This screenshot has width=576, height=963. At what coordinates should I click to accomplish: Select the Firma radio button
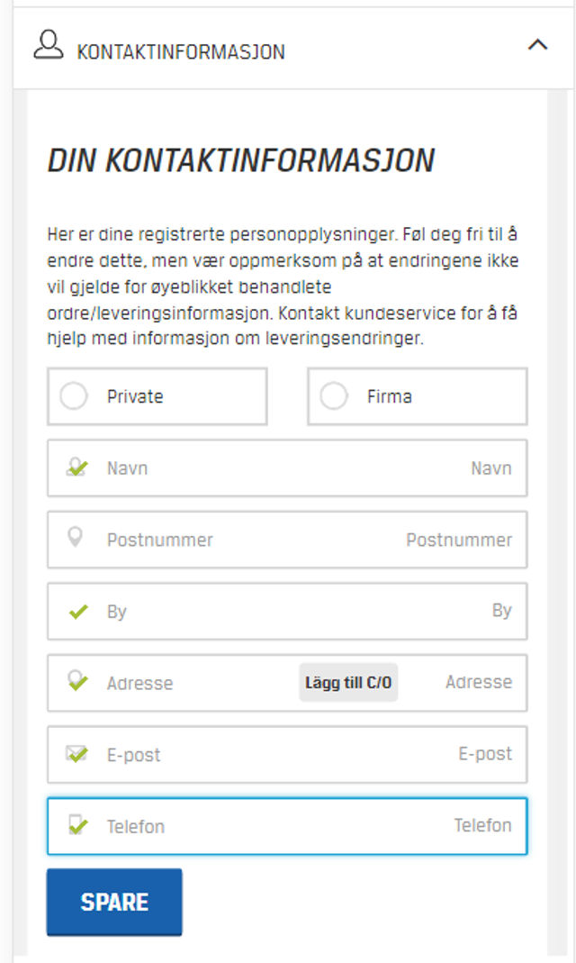click(x=334, y=396)
